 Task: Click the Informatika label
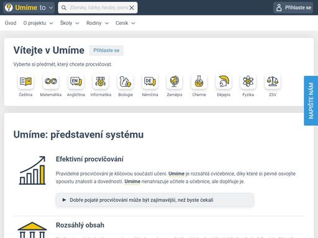[x=101, y=95]
